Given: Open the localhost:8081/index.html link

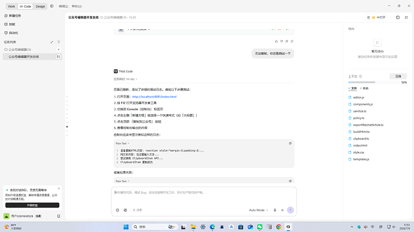Looking at the screenshot, I should (x=154, y=97).
